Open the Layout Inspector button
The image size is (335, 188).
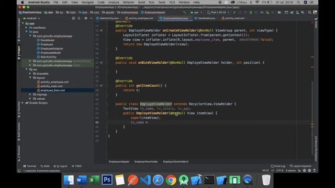pos(300,166)
